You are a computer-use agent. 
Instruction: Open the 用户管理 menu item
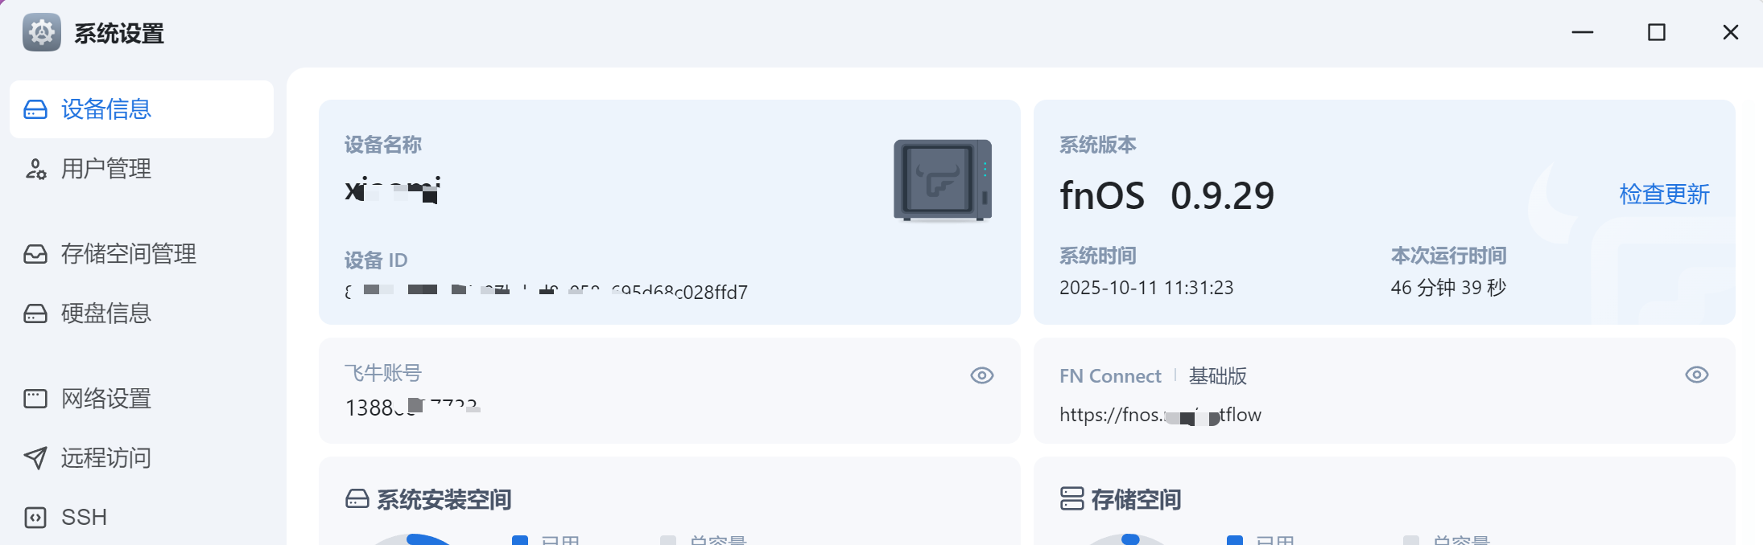[x=106, y=169]
